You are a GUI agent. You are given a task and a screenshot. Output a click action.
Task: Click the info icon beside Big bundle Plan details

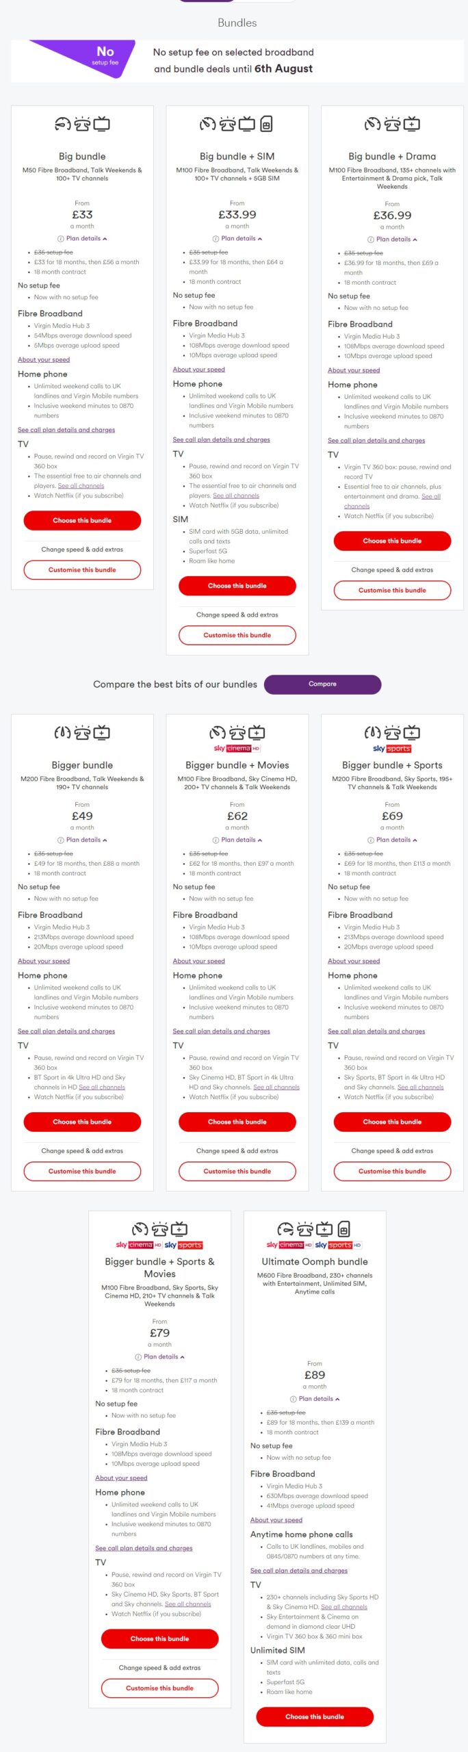tap(60, 239)
